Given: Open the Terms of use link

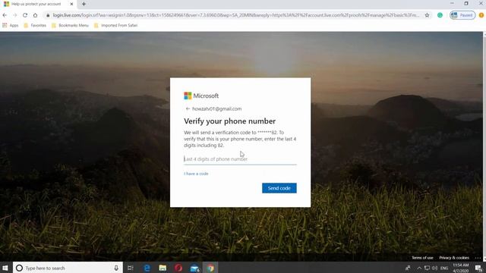Looking at the screenshot, I should tap(422, 258).
